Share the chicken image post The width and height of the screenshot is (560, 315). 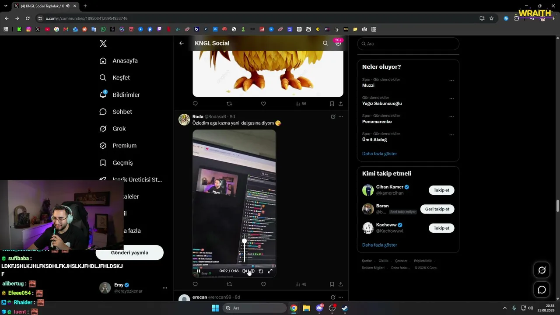pos(341,104)
